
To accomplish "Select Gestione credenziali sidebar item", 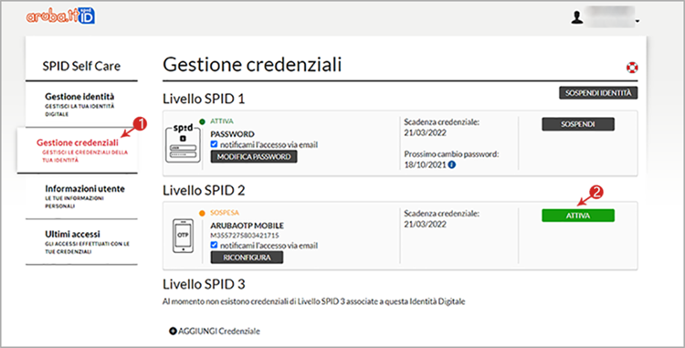I will [x=78, y=150].
